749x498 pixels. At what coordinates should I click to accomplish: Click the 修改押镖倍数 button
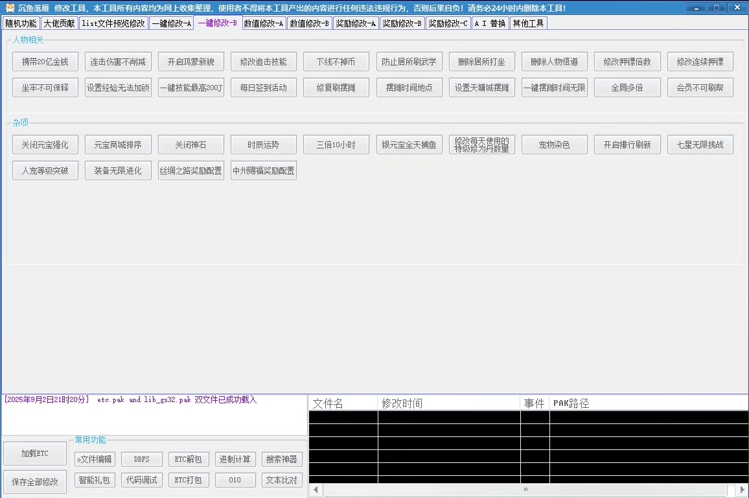click(x=628, y=62)
